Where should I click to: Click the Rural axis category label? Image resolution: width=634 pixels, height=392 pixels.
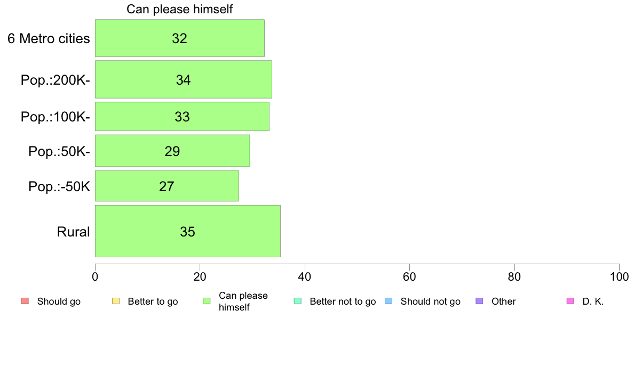tap(73, 232)
